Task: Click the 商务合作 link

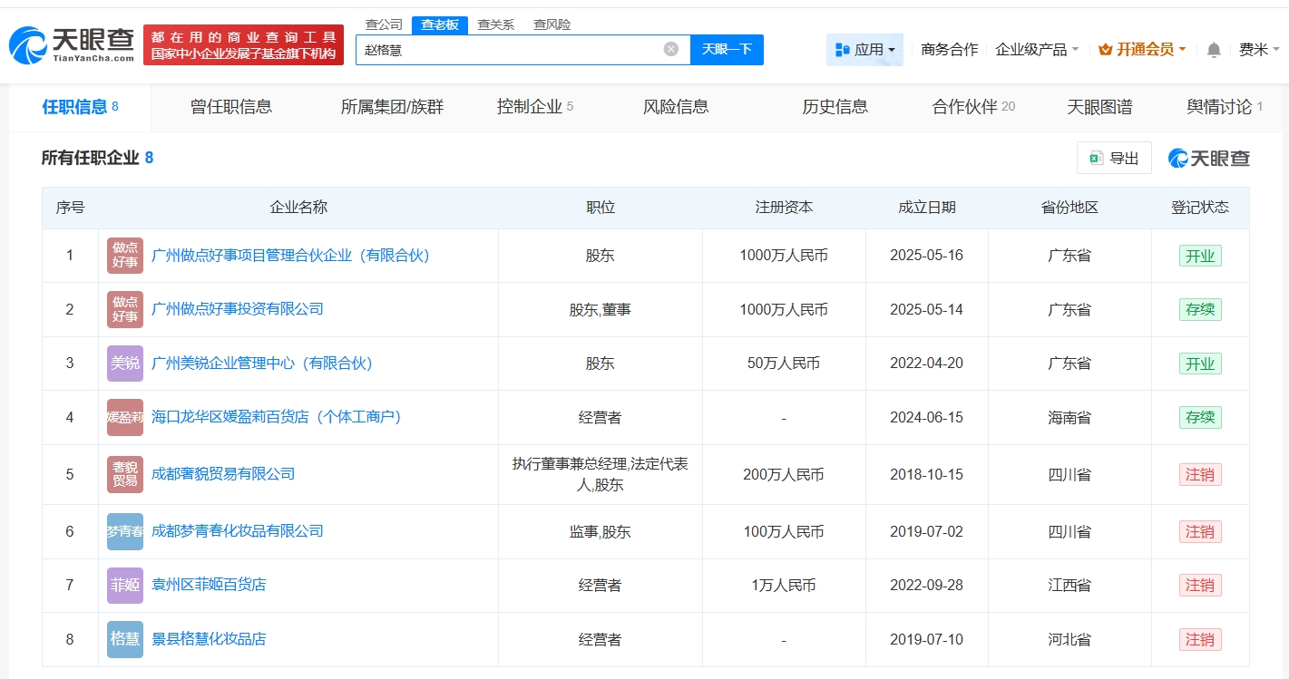Action: [950, 50]
